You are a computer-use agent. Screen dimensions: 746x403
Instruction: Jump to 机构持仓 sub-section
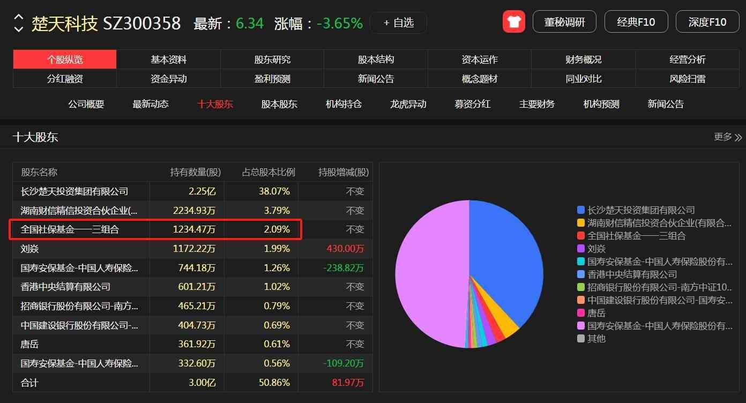(344, 104)
